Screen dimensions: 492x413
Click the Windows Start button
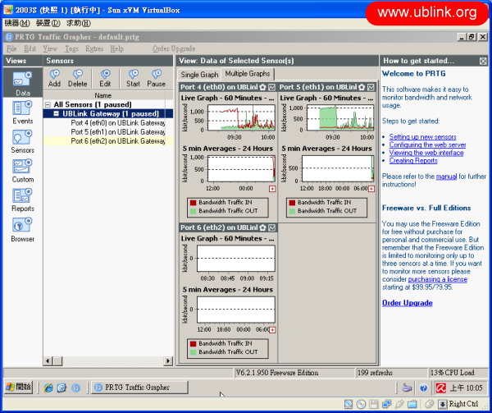(19, 387)
